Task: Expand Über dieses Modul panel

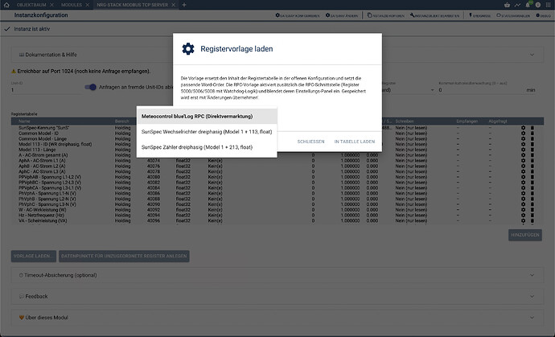Action: click(x=277, y=318)
